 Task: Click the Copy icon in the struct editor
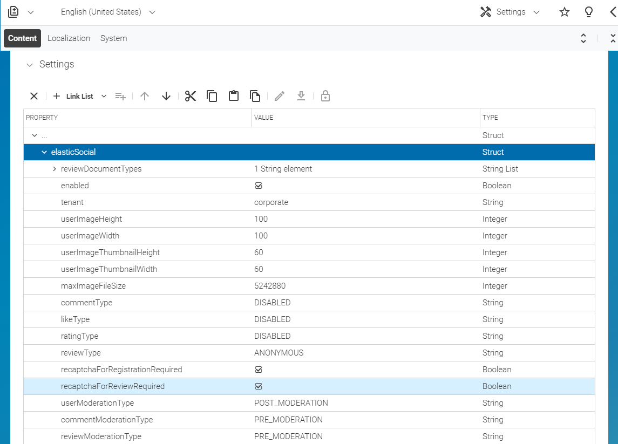coord(212,95)
